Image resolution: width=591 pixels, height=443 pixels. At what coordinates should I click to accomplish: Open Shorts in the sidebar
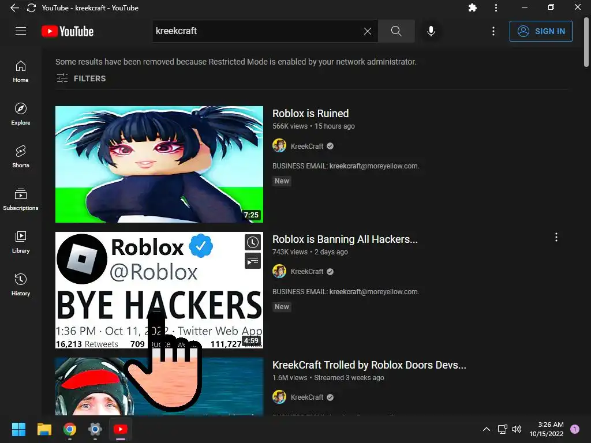coord(21,157)
